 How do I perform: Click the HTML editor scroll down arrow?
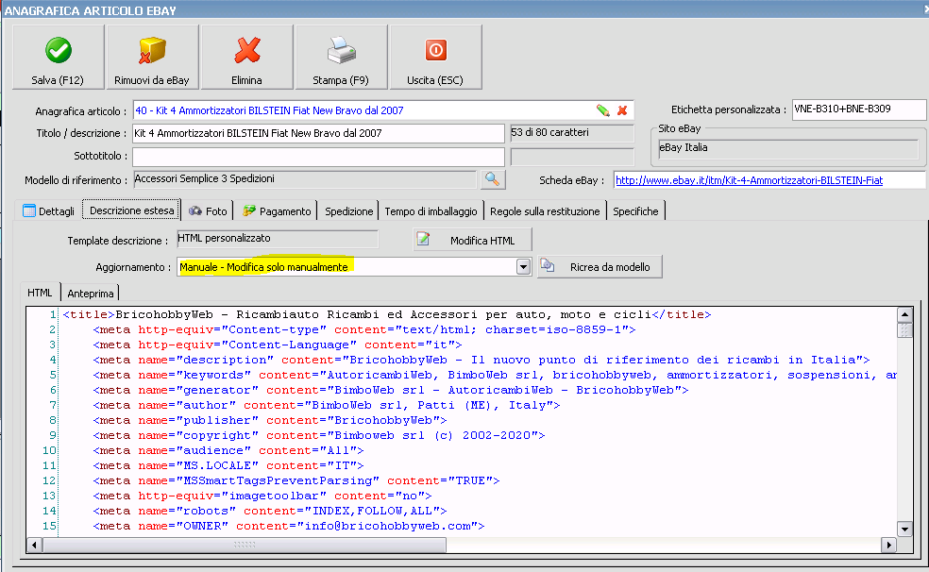pos(904,530)
